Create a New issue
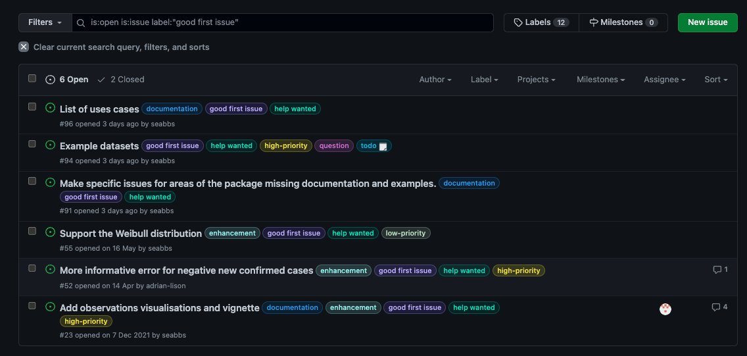Viewport: 747px width, 356px height. (708, 22)
